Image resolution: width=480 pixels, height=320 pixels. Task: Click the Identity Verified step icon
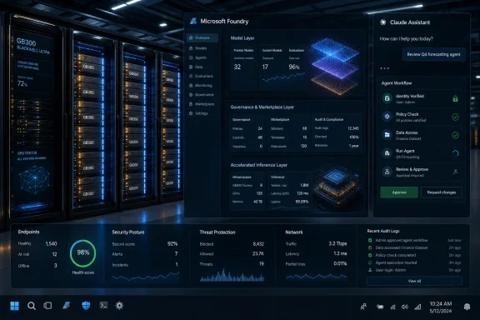(387, 98)
